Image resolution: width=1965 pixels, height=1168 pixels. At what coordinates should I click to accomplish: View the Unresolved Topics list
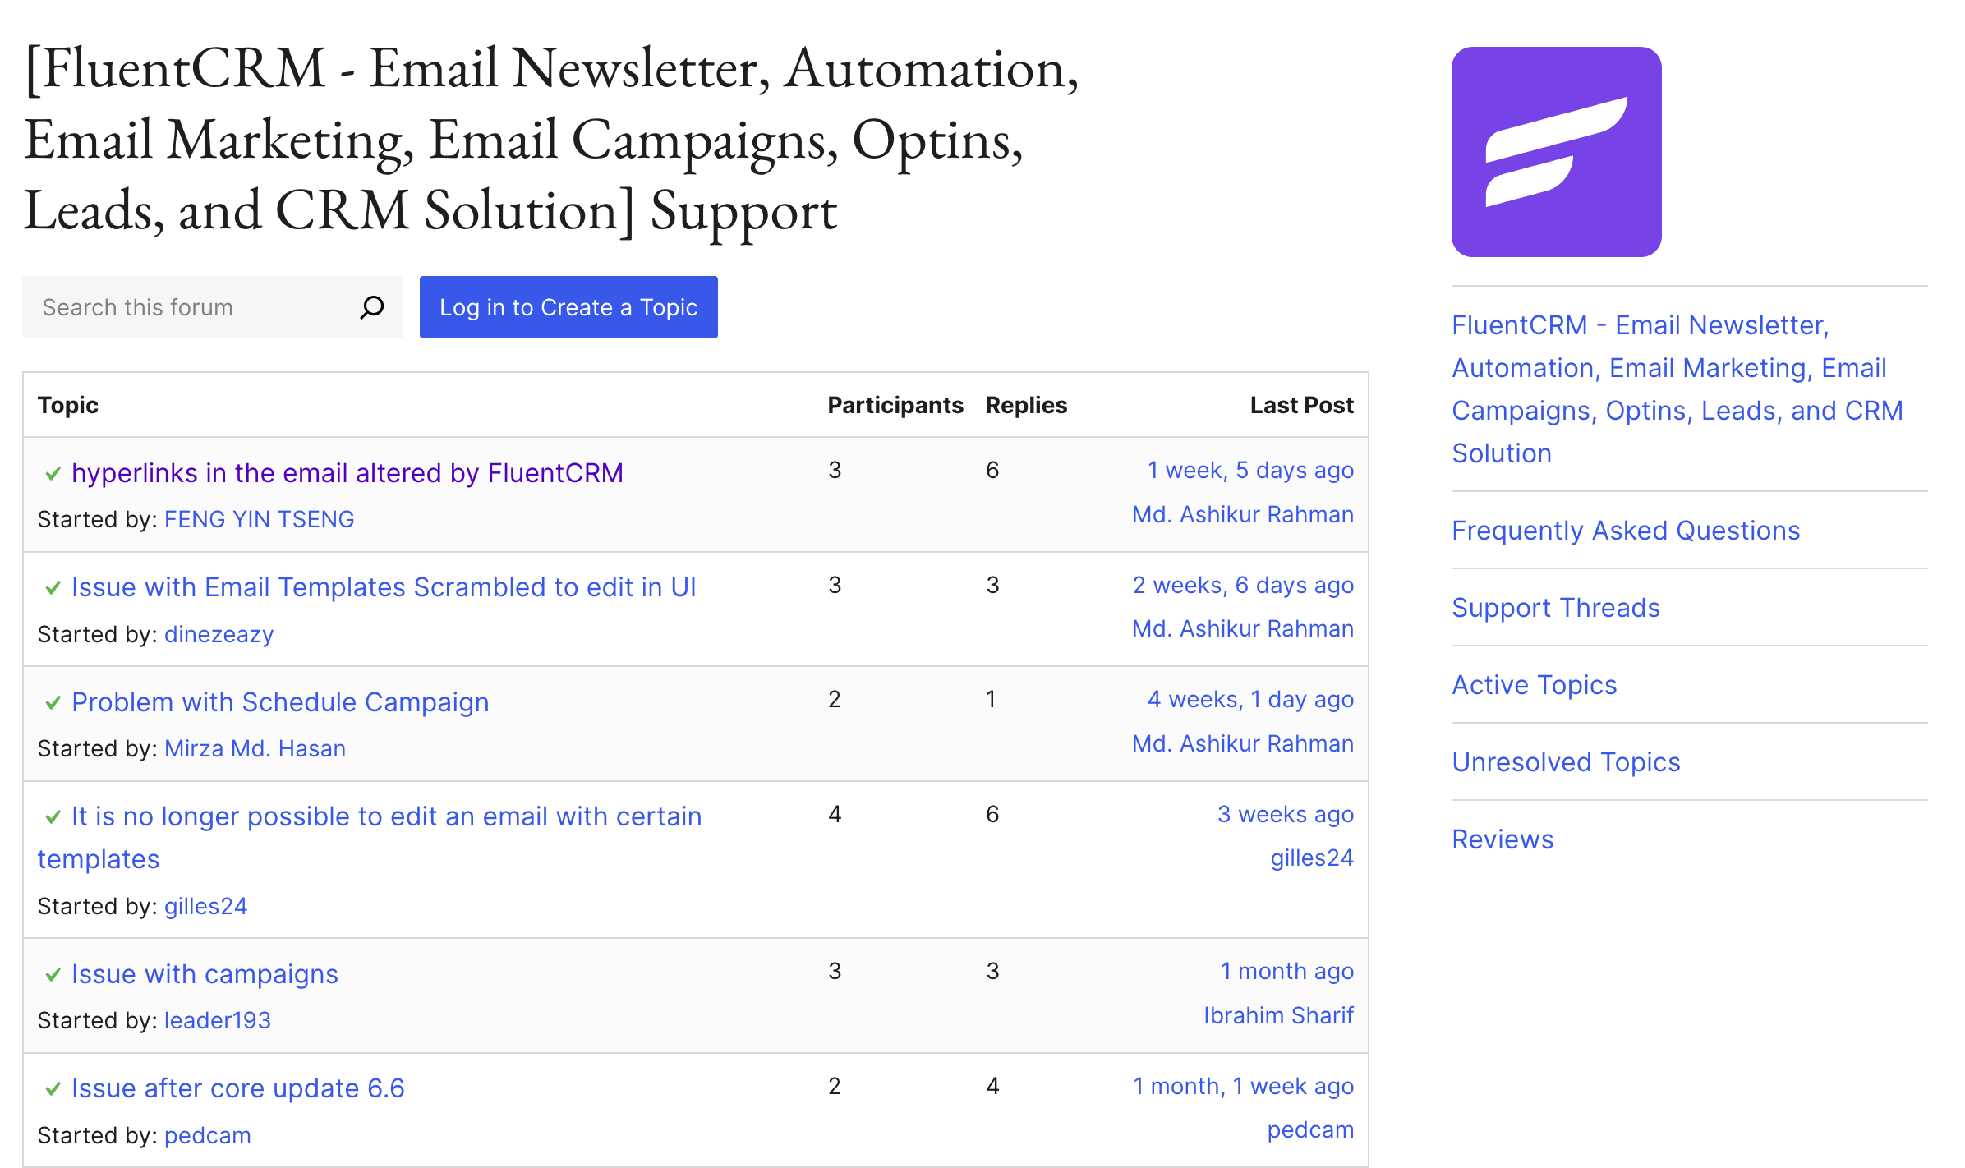coord(1566,761)
